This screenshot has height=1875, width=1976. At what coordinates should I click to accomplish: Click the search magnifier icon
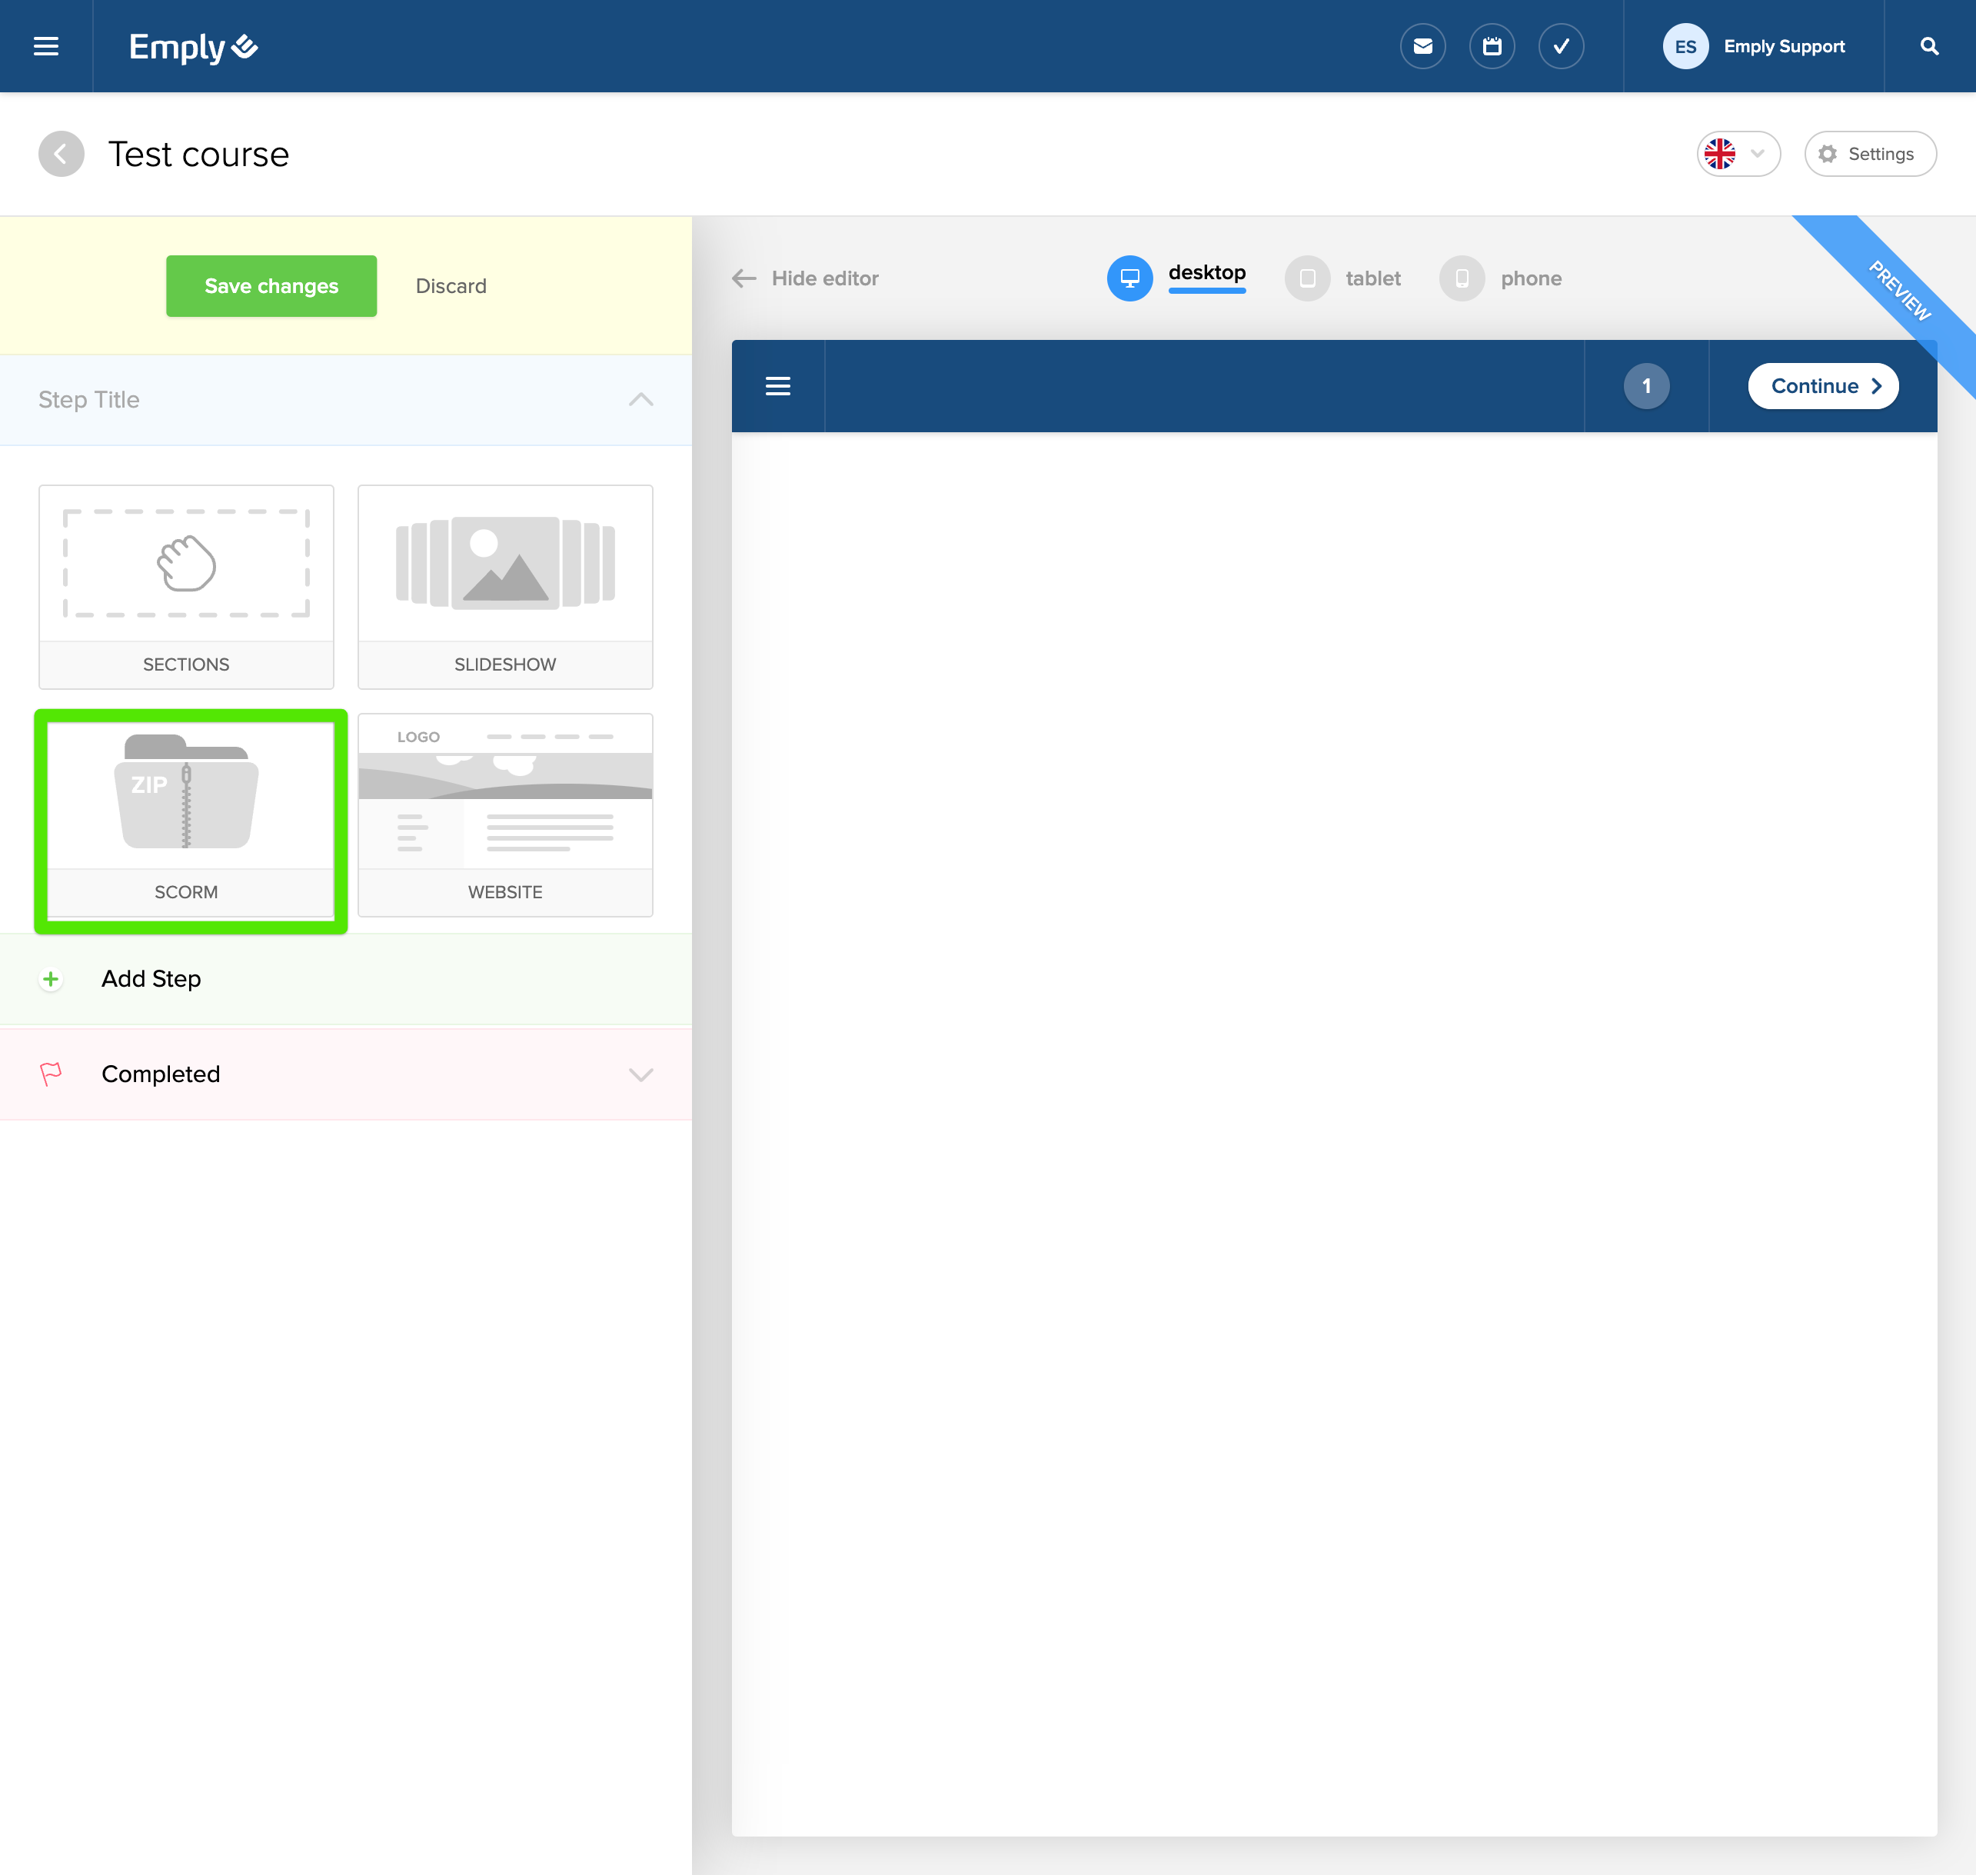click(x=1929, y=46)
